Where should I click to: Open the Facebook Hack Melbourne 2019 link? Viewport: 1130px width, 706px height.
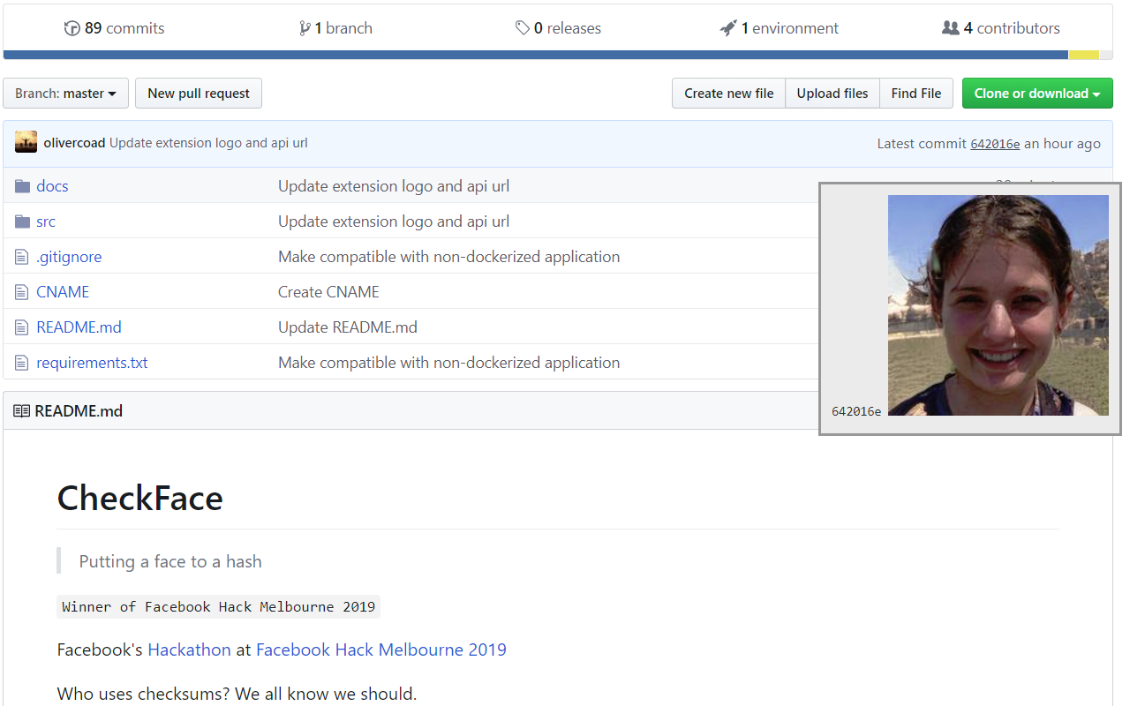381,650
